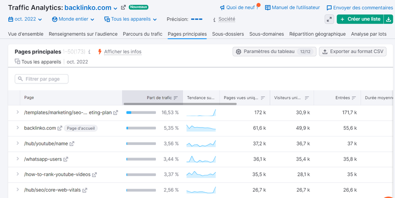Switch to Répartition géographique tab
Screen dimensions: 395x198
pos(318,34)
